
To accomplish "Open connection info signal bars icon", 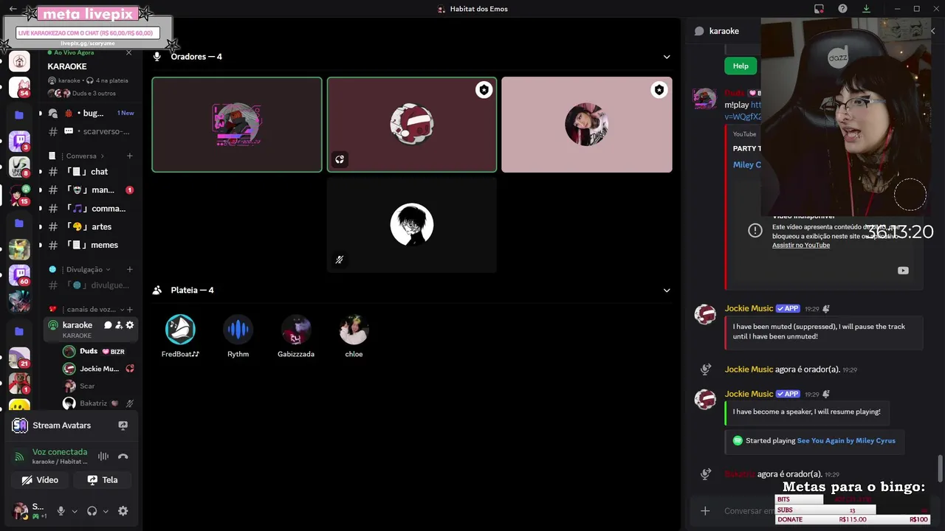I will [20, 457].
